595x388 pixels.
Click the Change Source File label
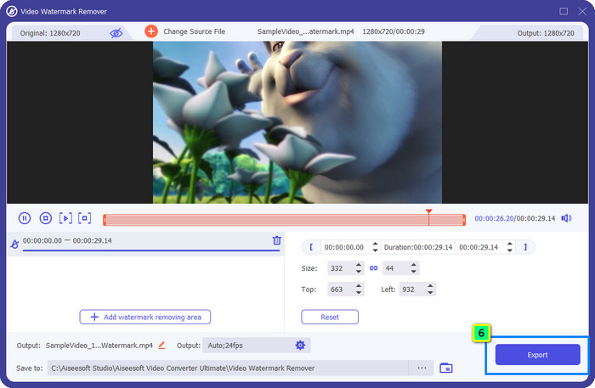[x=195, y=31]
